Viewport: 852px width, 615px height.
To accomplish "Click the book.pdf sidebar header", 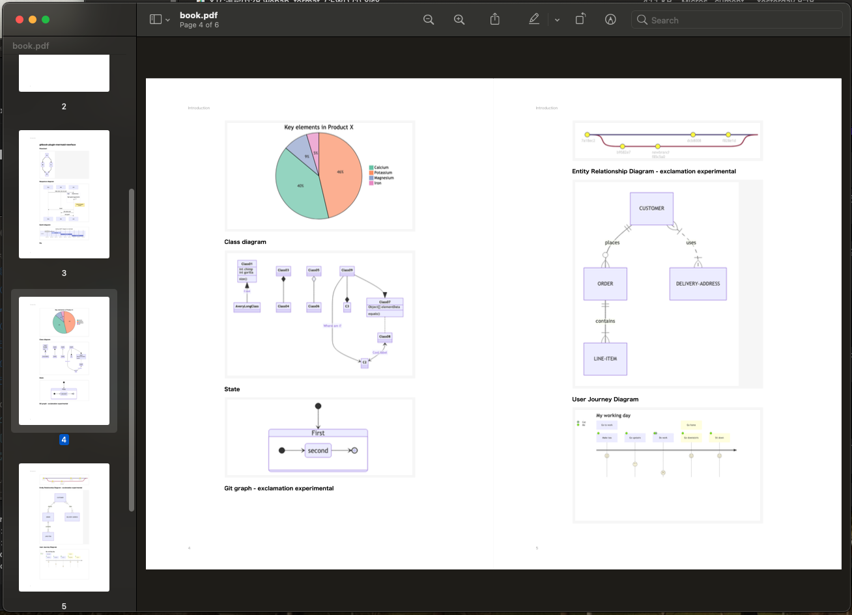I will point(31,46).
